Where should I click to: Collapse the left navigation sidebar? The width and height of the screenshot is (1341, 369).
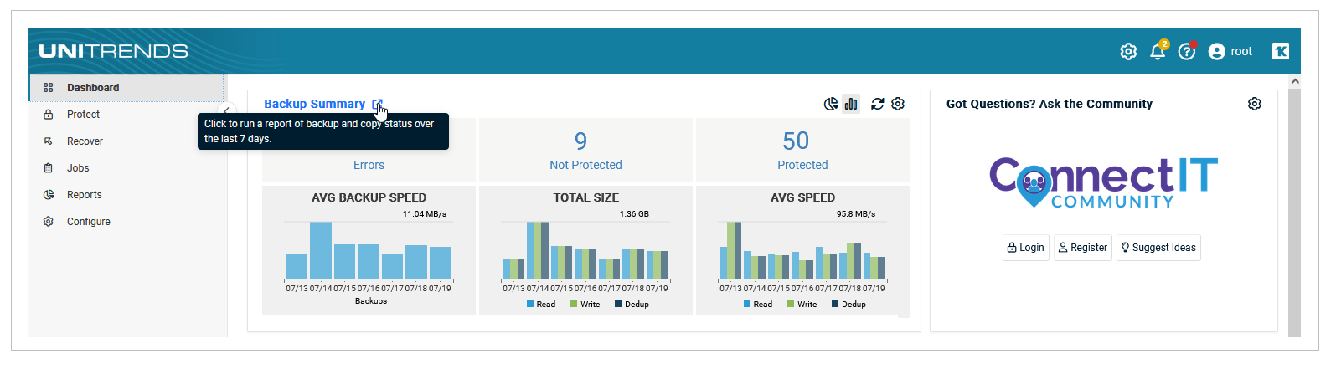point(226,110)
